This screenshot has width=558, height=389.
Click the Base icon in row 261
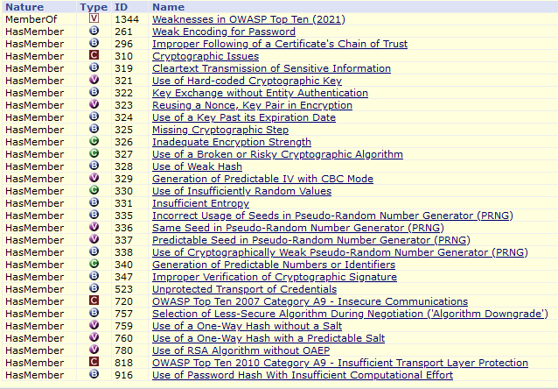[94, 31]
